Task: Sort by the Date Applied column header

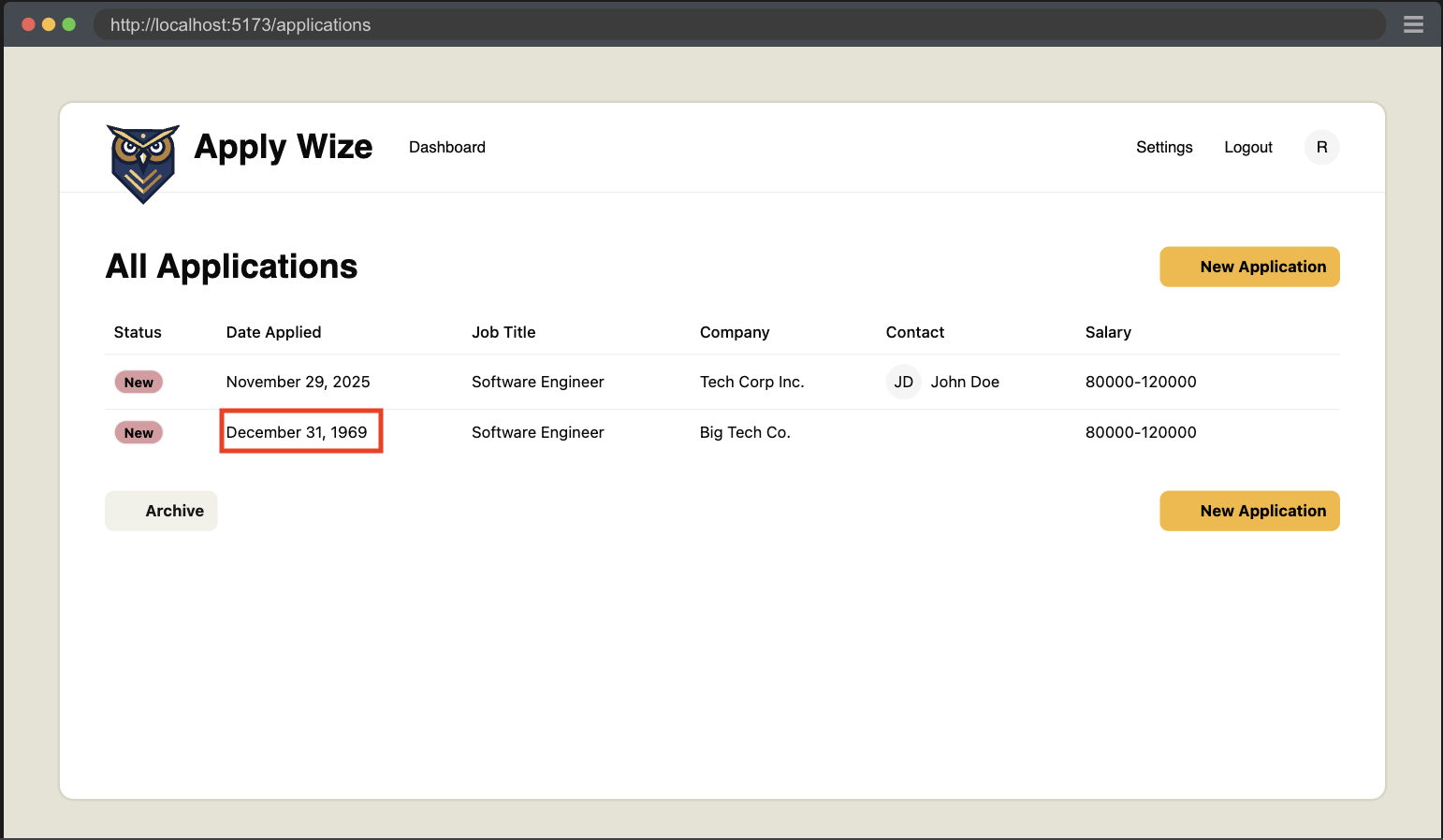Action: [273, 332]
